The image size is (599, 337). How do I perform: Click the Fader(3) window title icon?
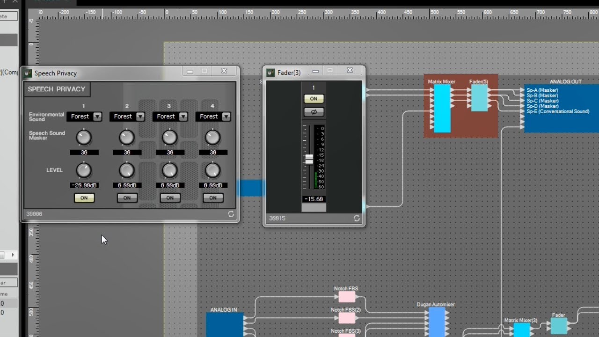[270, 73]
